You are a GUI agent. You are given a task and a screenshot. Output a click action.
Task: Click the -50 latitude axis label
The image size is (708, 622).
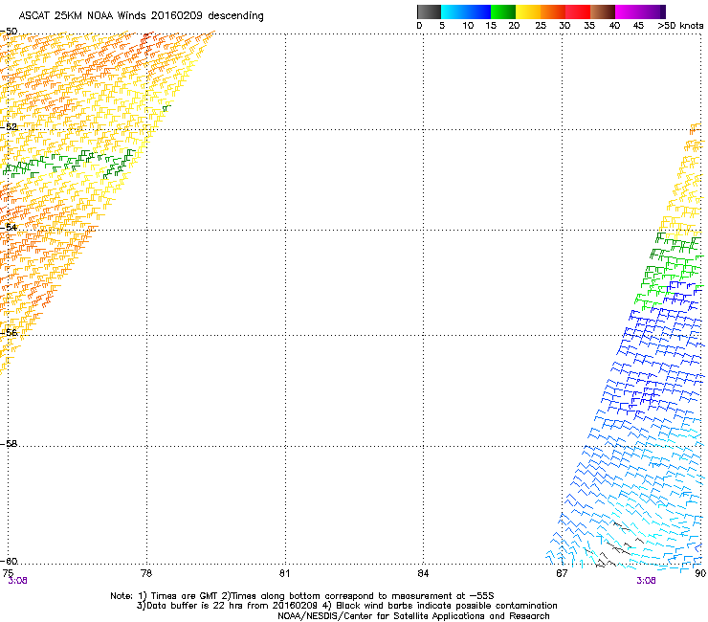(9, 32)
